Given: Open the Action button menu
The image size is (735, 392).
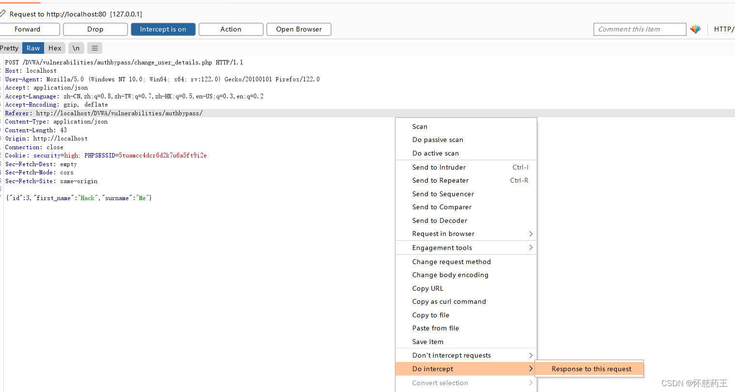Looking at the screenshot, I should (231, 29).
